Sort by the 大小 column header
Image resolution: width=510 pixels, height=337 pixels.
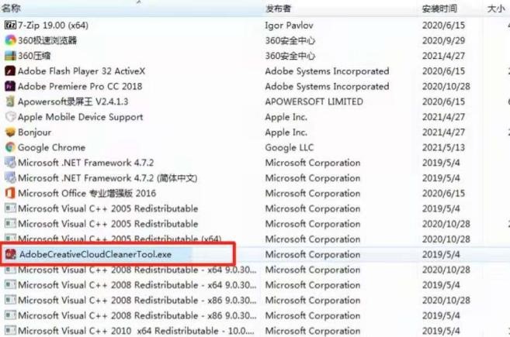pyautogui.click(x=496, y=9)
